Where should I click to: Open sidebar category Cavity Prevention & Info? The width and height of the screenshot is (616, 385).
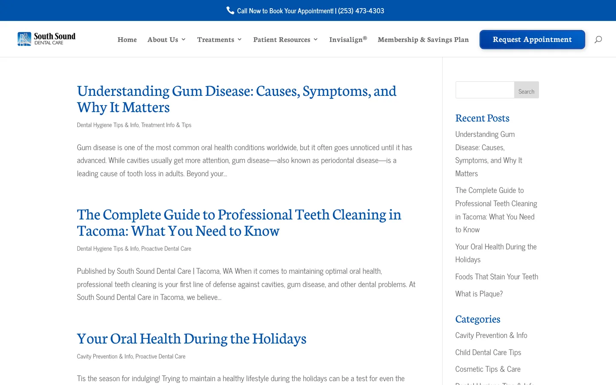pos(491,335)
